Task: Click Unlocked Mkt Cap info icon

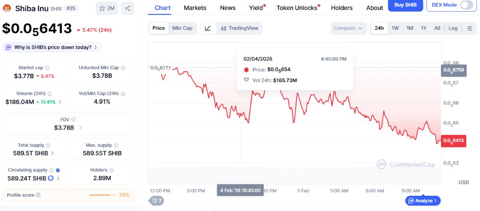Action: point(123,68)
